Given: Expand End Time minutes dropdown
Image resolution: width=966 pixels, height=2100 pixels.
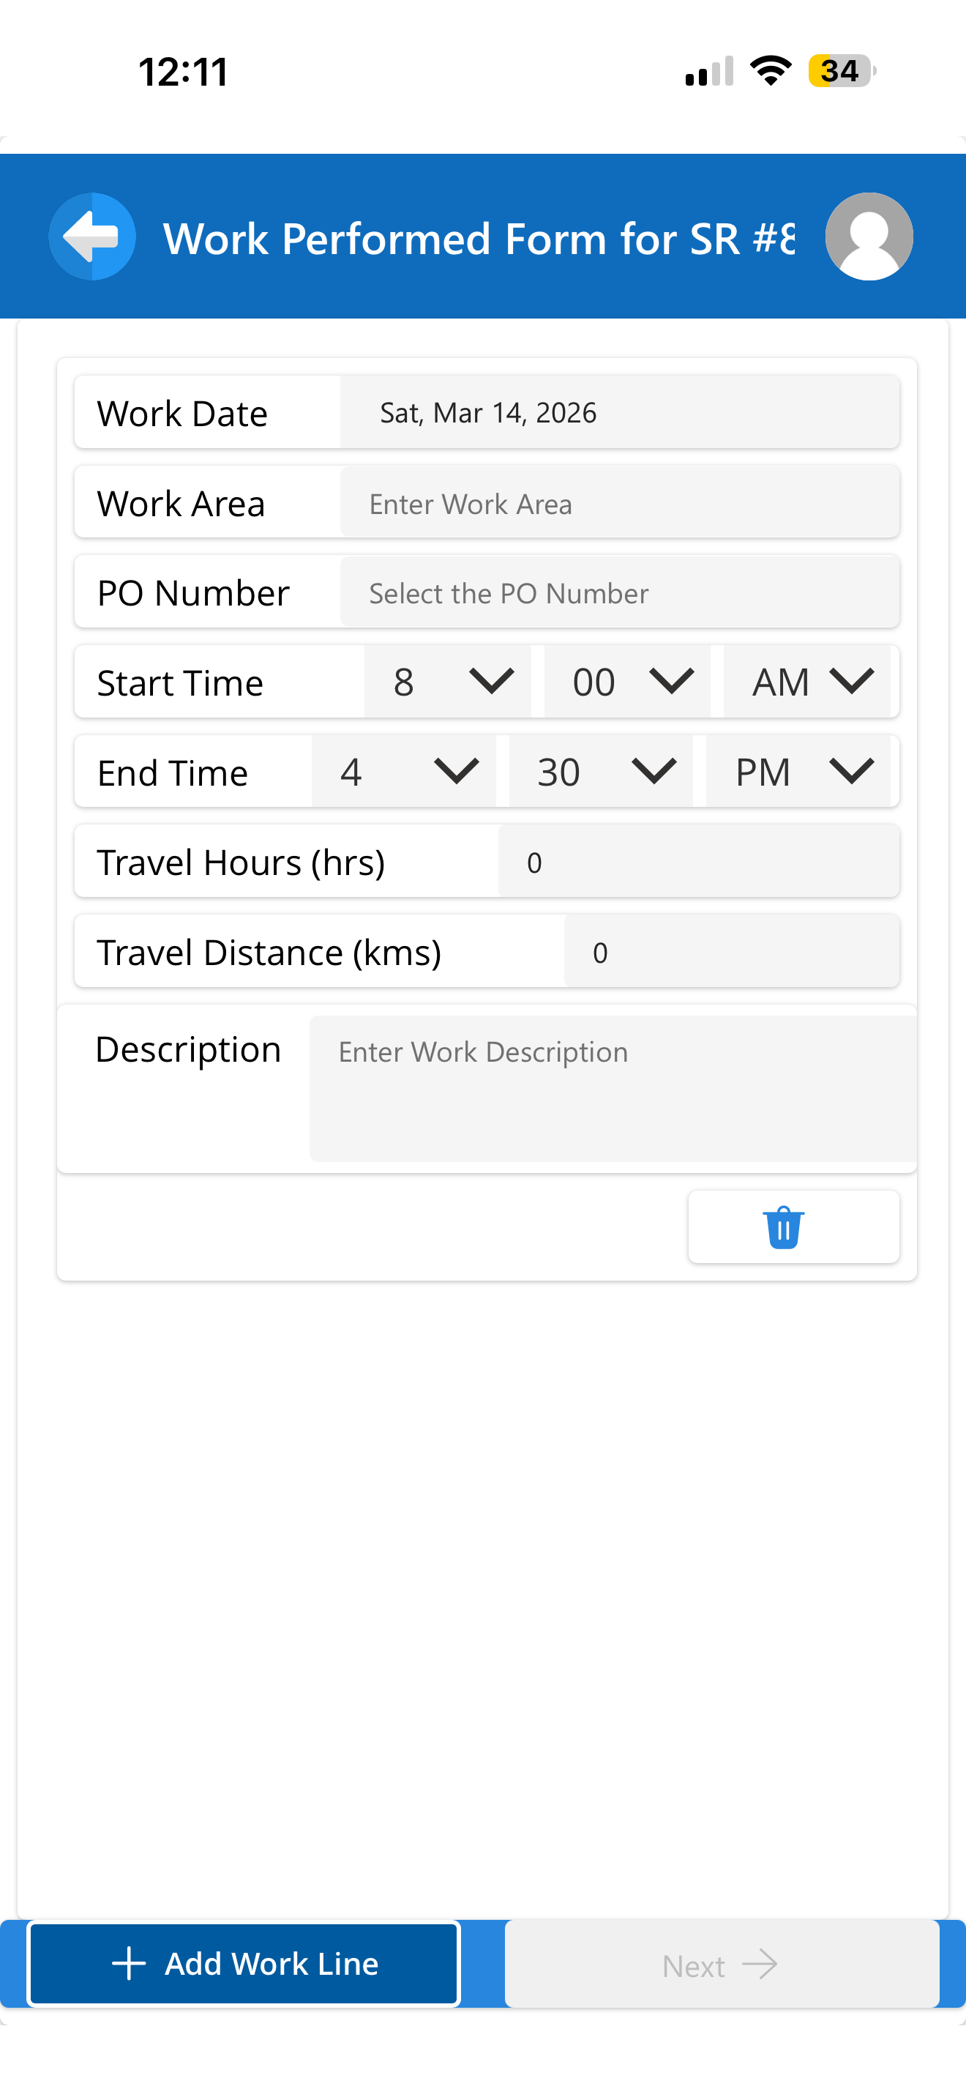Looking at the screenshot, I should 601,771.
